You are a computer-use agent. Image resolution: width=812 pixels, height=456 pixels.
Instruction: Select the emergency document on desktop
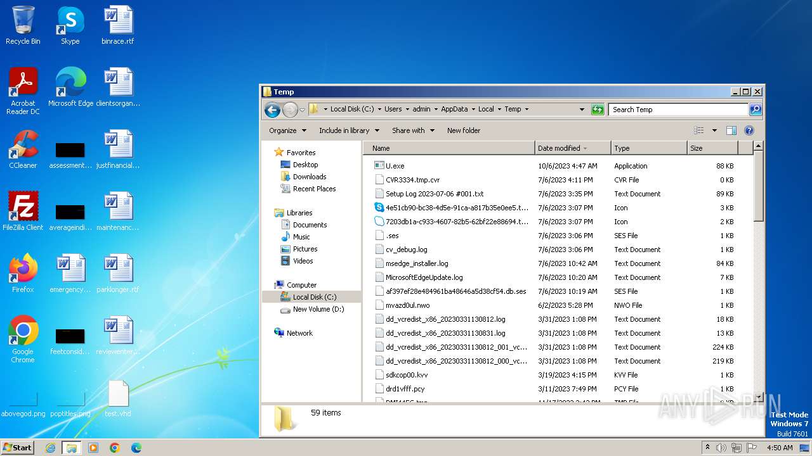tap(70, 274)
